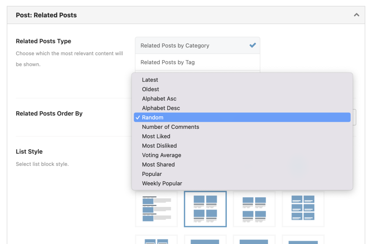370x244 pixels.
Task: Click the 'Select list block style.' description
Action: tap(42, 164)
